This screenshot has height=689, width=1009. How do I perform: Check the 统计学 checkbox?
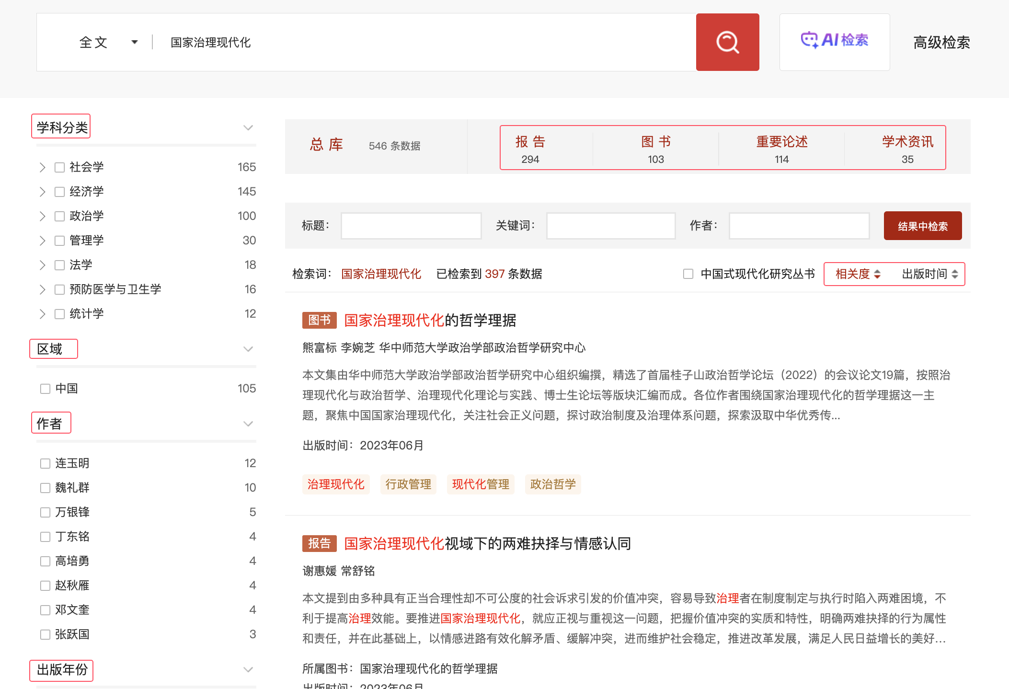pyautogui.click(x=59, y=314)
